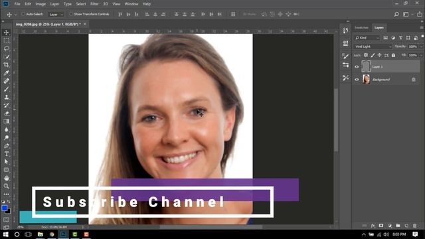
Task: Select the Rectangular Marquee tool
Action: point(6,40)
